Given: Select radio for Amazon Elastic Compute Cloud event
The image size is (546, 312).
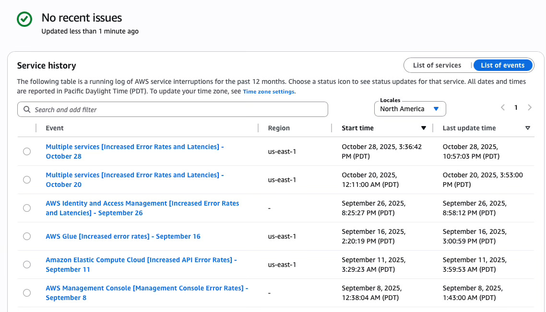Looking at the screenshot, I should click(27, 265).
